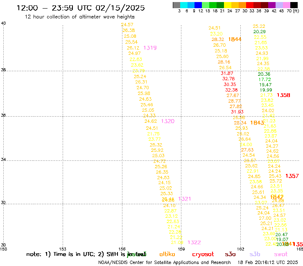The image size is (303, 266).
Task: Click the 'NOAA/NESDIS Center for Satellite Applications and Research' credit
Action: (165, 262)
